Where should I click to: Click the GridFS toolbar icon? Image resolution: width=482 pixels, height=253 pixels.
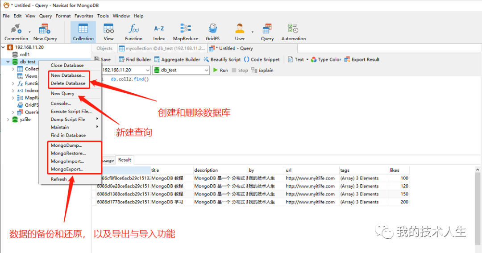click(x=212, y=32)
